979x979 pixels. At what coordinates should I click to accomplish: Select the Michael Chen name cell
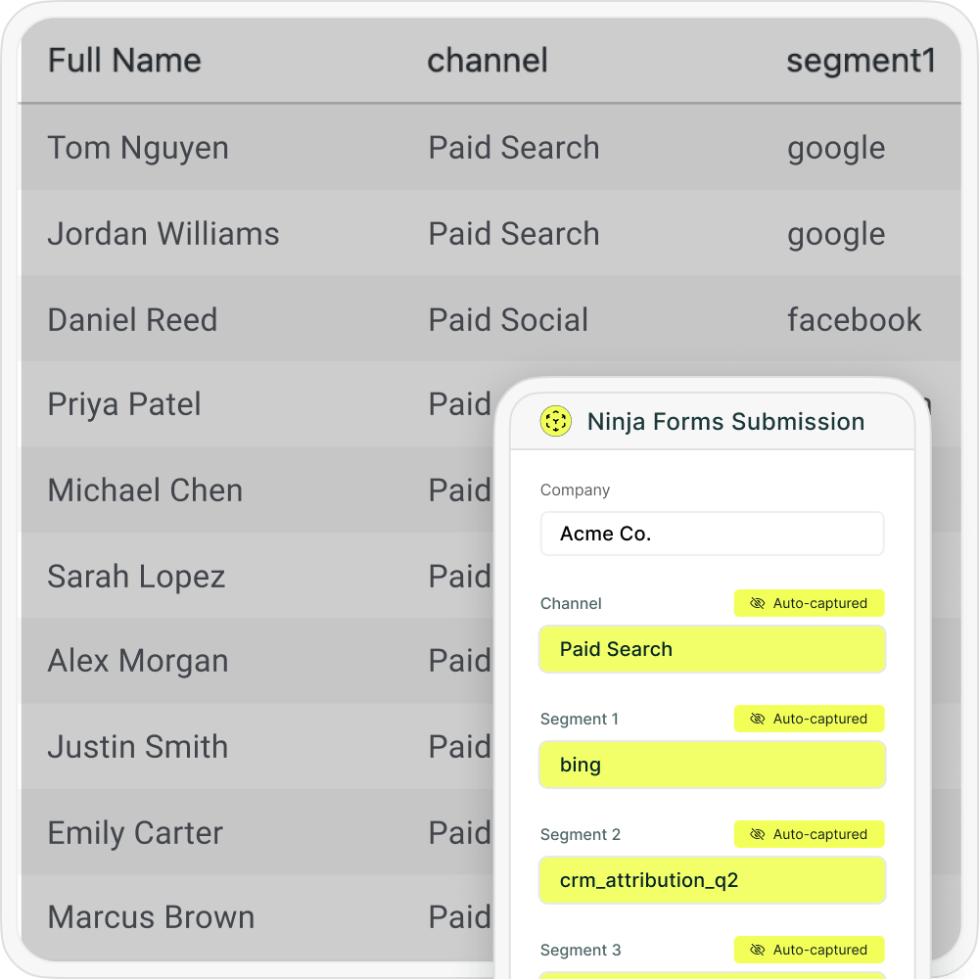145,490
